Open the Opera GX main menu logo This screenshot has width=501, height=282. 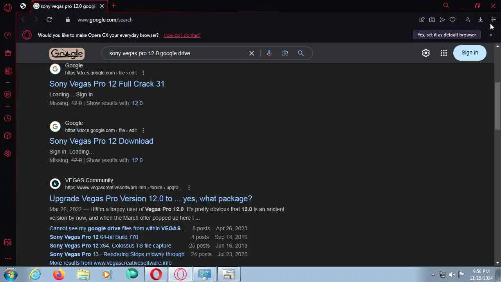click(x=7, y=7)
